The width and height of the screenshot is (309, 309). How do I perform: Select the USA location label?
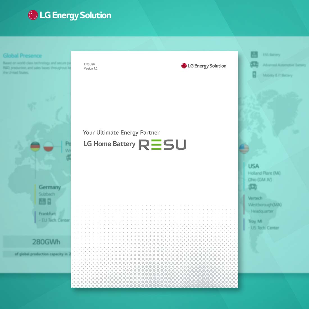coord(253,166)
